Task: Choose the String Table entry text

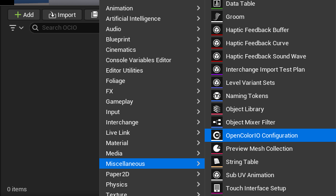Action: [242, 162]
